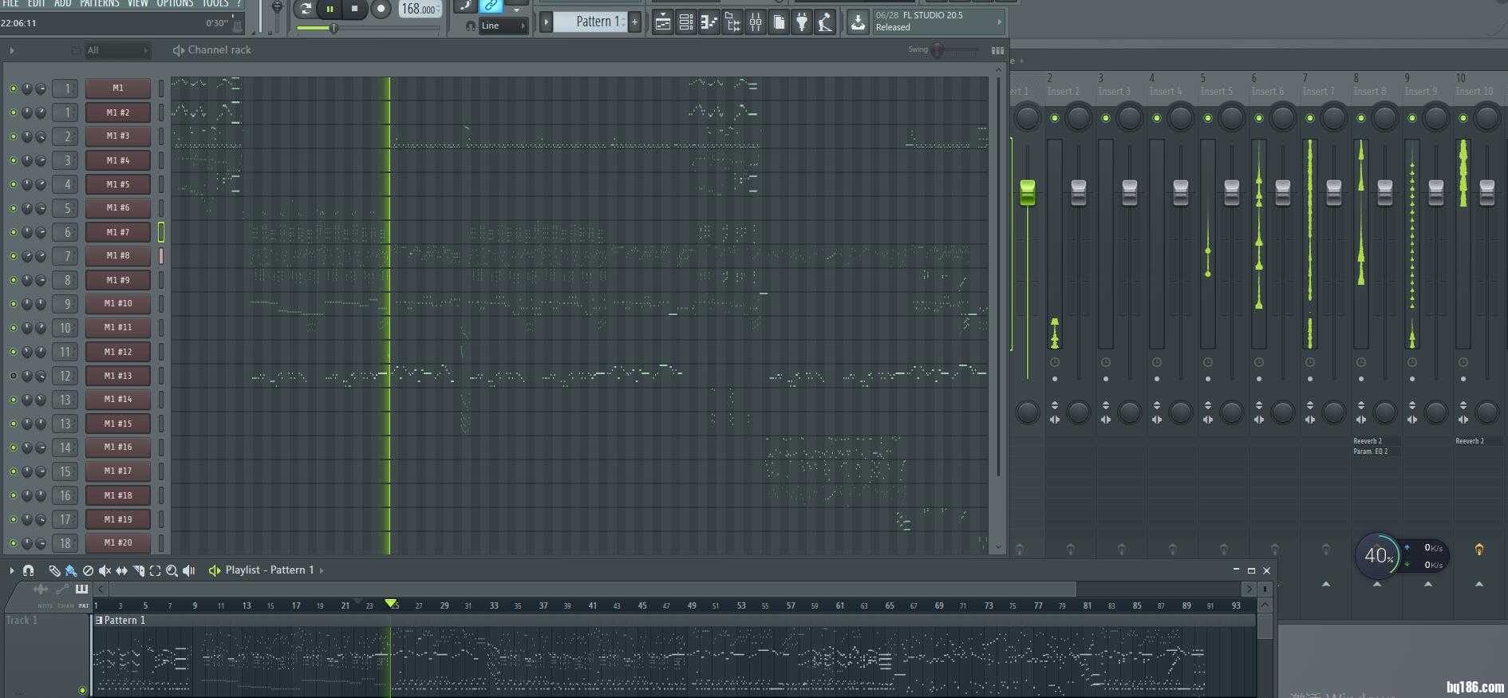Select the Mute tool in Playlist
The width and height of the screenshot is (1508, 698).
(105, 570)
